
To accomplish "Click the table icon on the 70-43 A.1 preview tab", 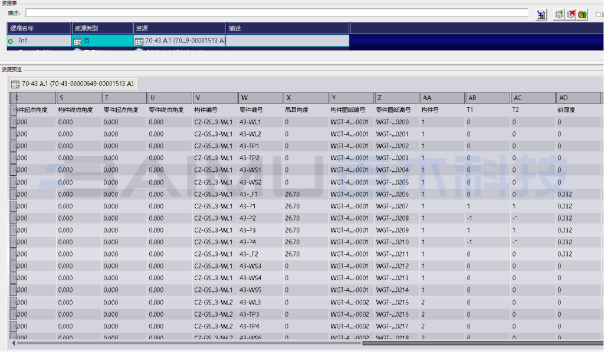I will tap(15, 84).
